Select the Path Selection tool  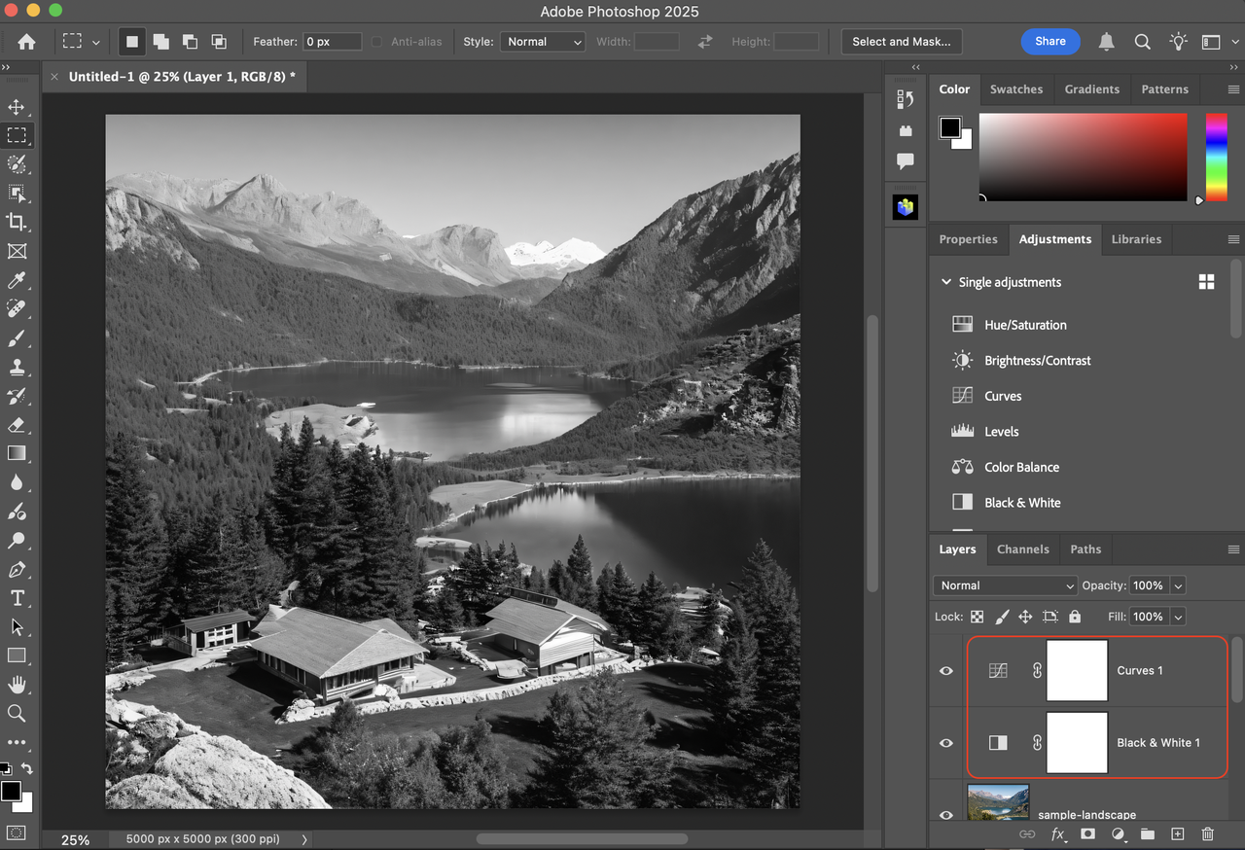point(17,627)
